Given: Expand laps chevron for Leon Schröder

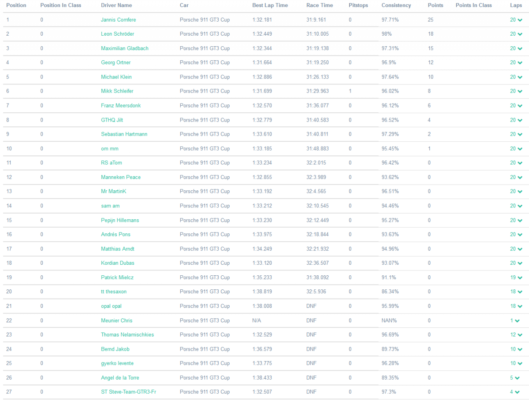Looking at the screenshot, I should click(x=516, y=34).
